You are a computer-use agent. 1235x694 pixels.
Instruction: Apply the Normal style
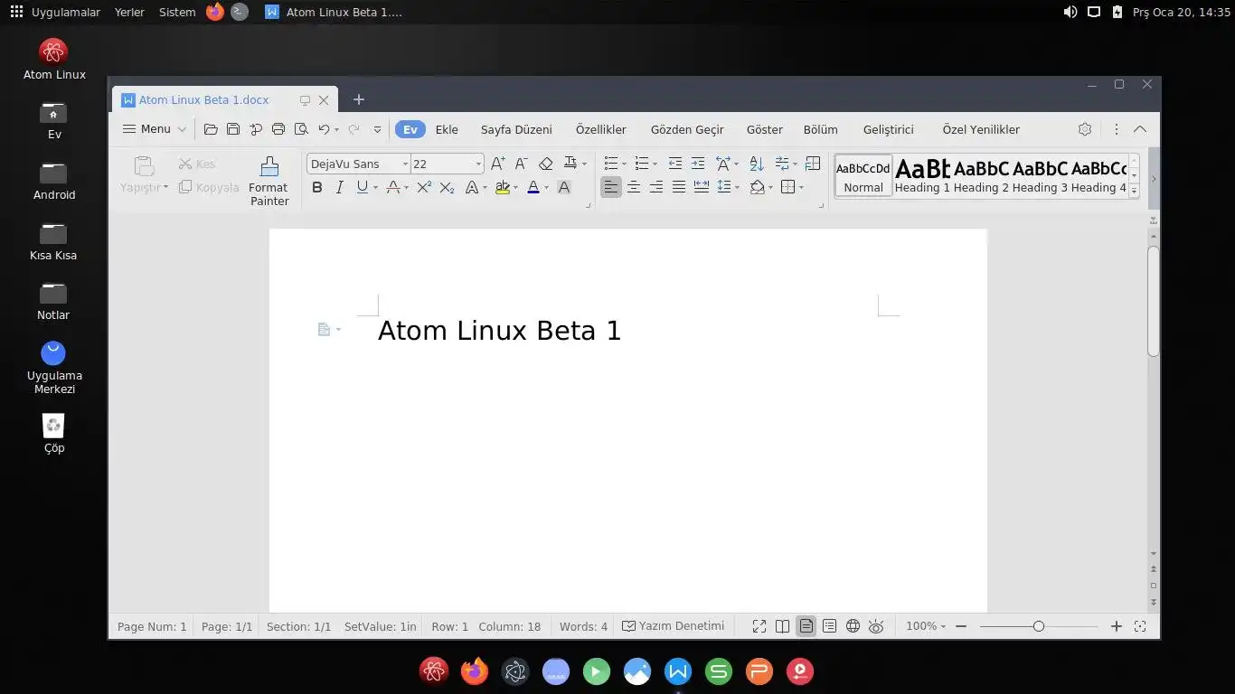[x=863, y=176]
